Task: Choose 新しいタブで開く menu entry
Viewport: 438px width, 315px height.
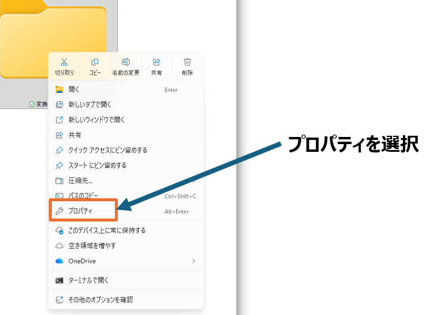Action: click(x=126, y=105)
